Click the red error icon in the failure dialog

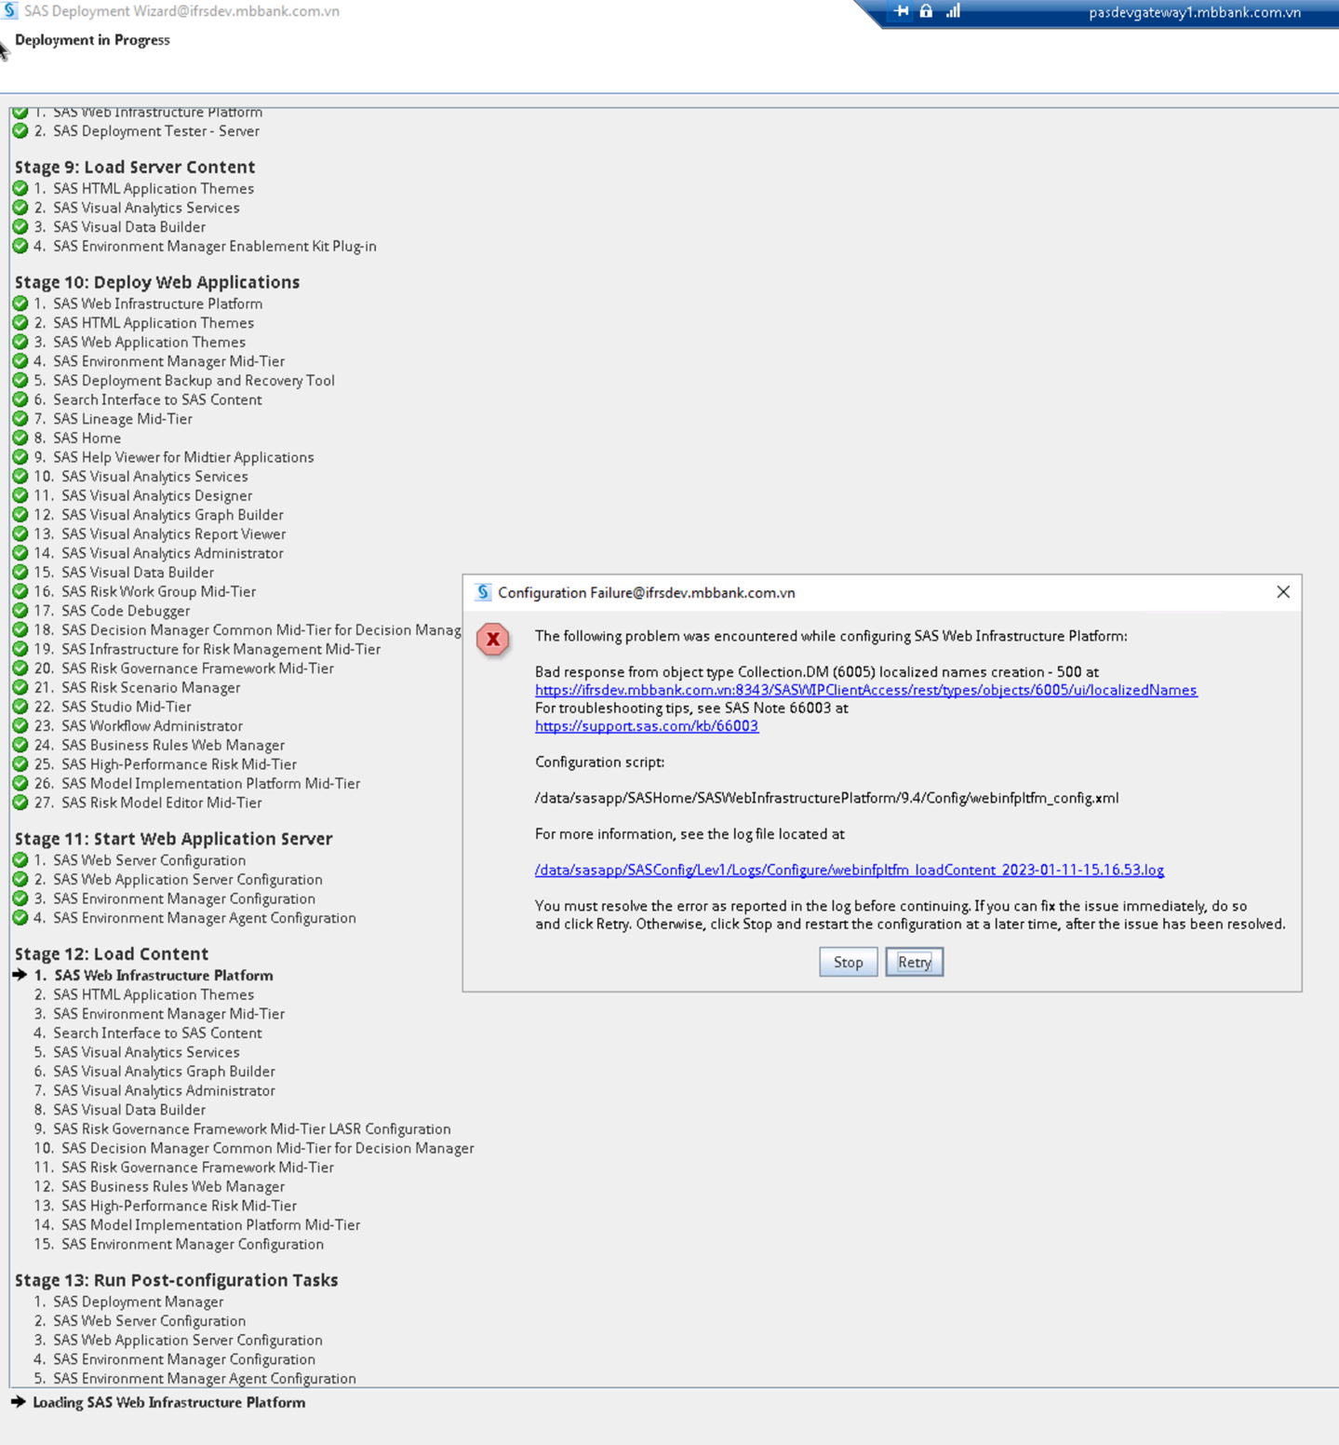[492, 640]
